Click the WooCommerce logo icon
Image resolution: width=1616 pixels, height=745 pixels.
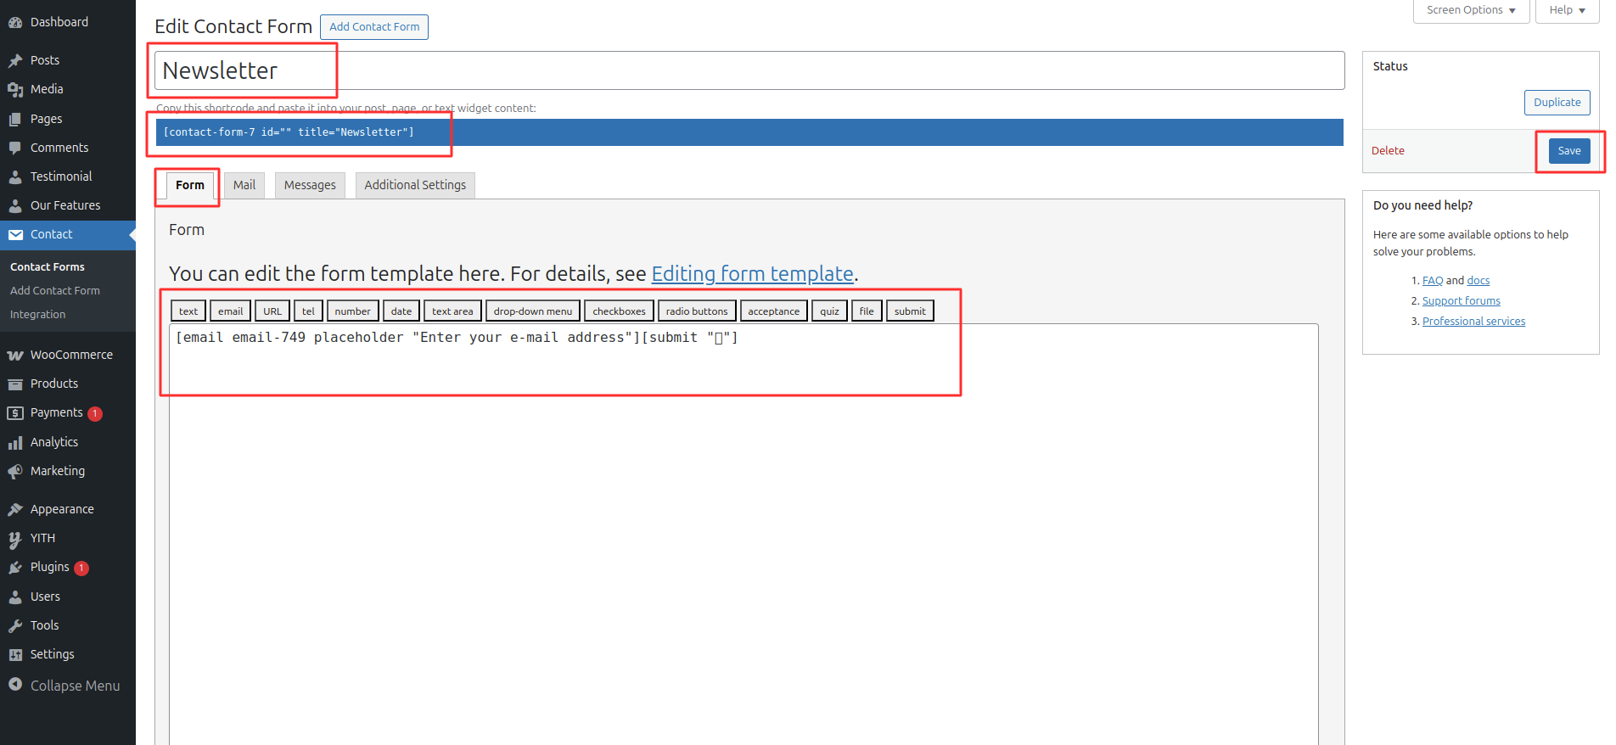click(x=15, y=355)
